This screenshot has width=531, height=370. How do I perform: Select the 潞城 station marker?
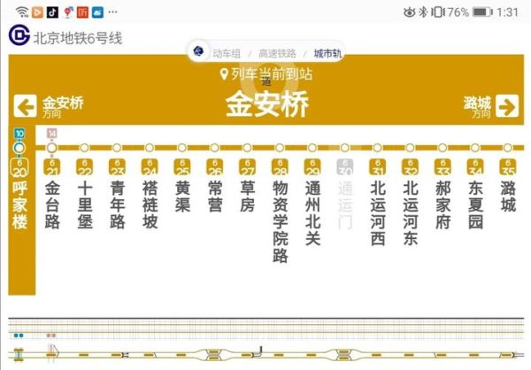point(507,148)
